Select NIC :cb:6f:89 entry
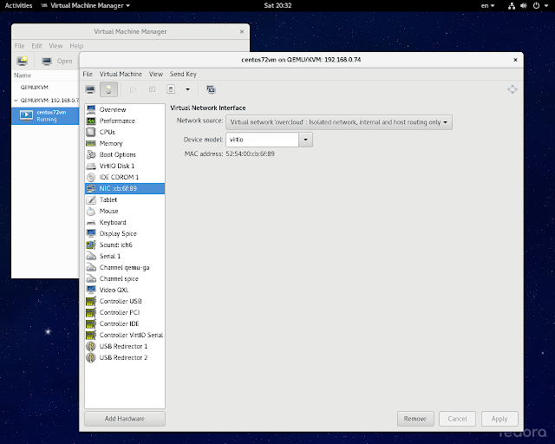The image size is (555, 444). [x=125, y=188]
